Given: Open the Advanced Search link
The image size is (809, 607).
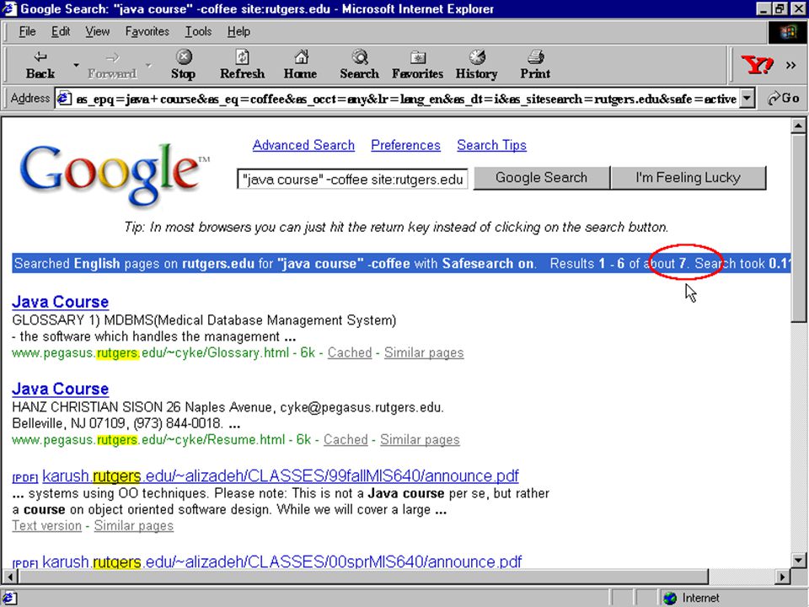Looking at the screenshot, I should 303,145.
